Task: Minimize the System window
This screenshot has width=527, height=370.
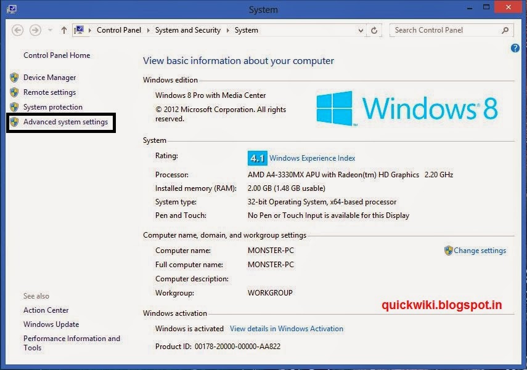Action: coord(470,7)
